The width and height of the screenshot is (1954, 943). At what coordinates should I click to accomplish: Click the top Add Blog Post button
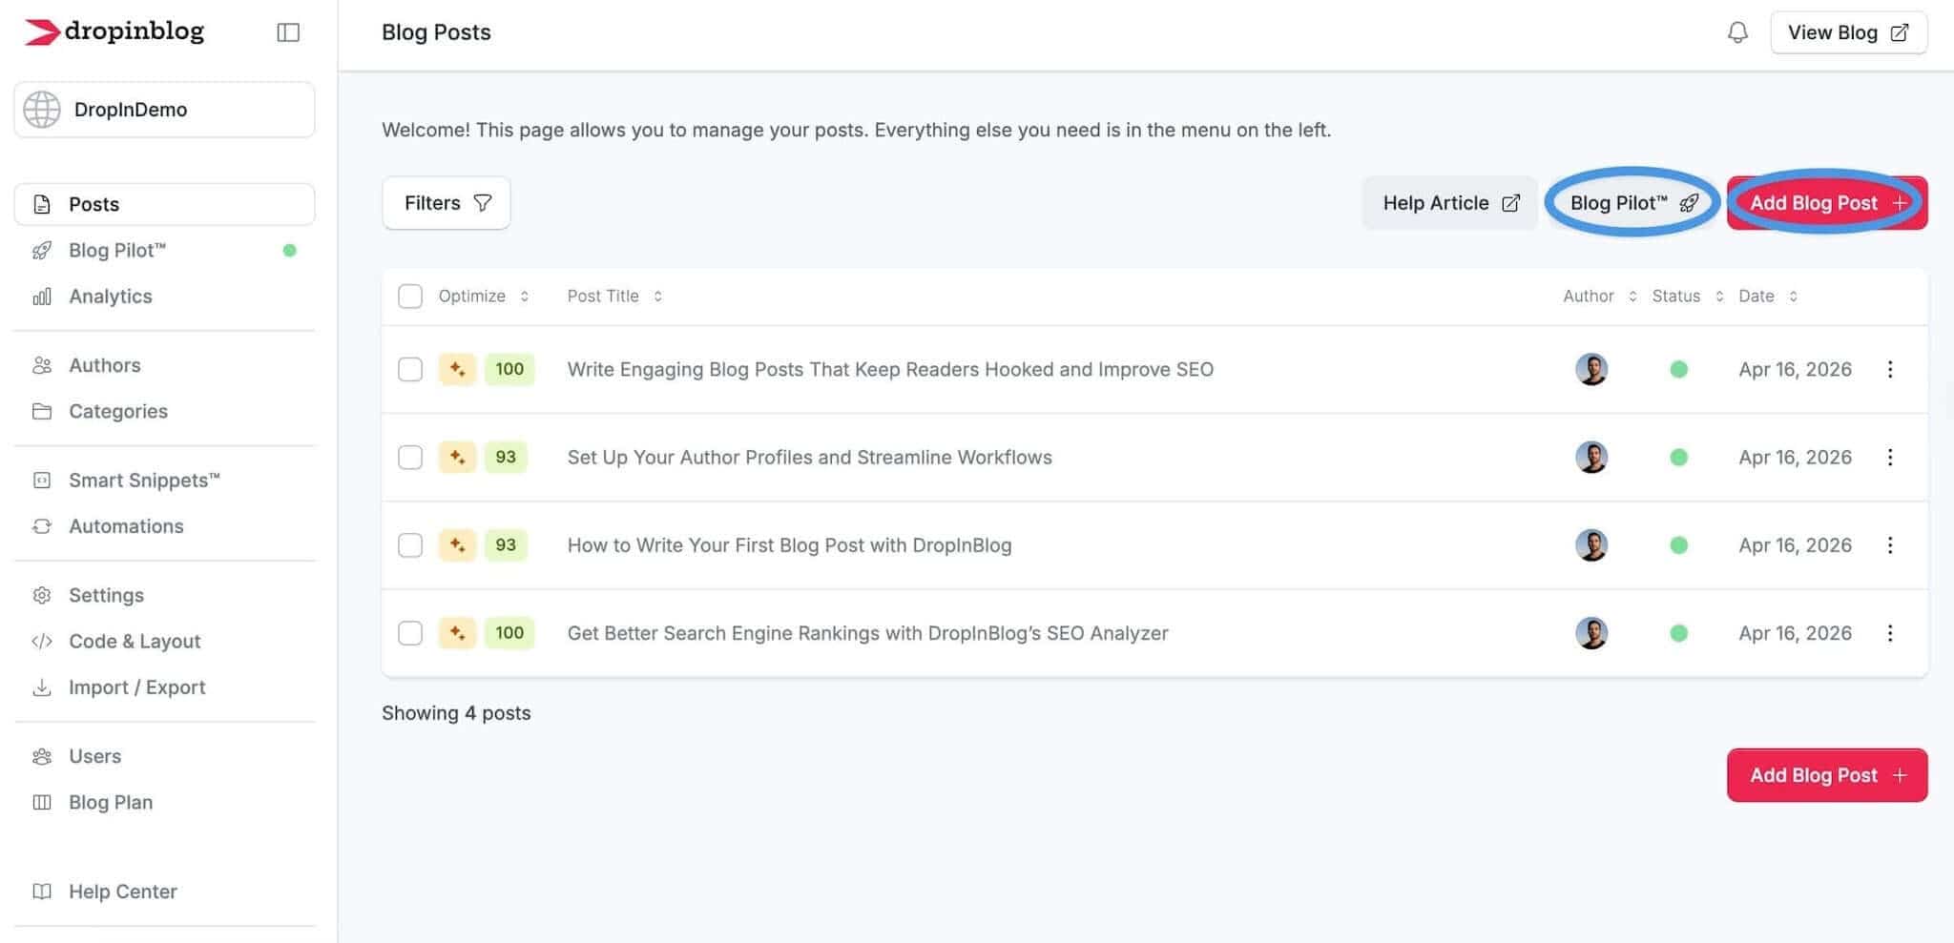coord(1826,203)
